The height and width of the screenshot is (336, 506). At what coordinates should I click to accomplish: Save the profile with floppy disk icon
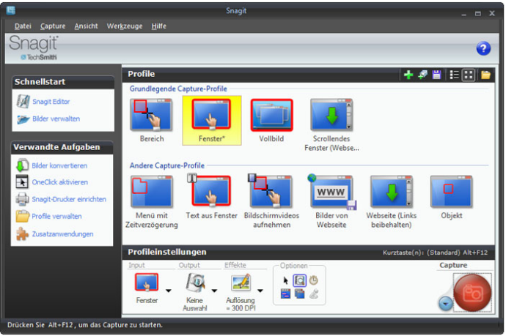(436, 75)
